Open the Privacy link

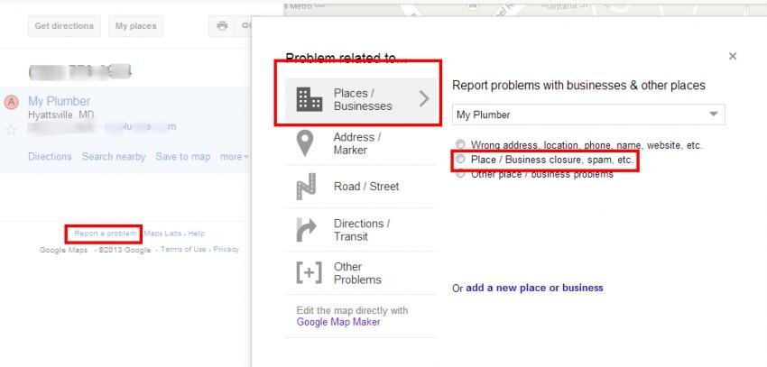226,249
